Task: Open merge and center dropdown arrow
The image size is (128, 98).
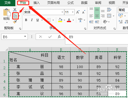Action: tap(113, 16)
